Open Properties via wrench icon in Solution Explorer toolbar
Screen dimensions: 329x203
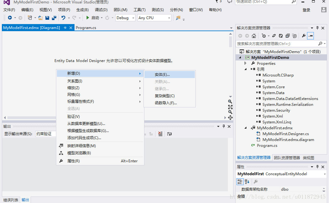click(x=304, y=36)
